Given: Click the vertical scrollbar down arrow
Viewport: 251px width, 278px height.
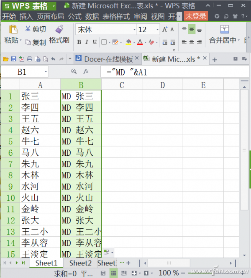Looking at the screenshot, I should [244, 255].
